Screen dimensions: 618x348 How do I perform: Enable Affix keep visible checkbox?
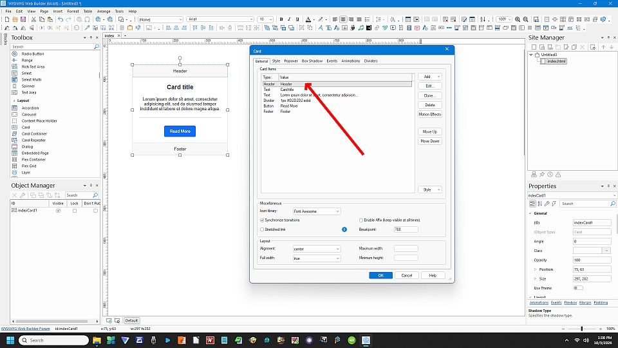[361, 220]
